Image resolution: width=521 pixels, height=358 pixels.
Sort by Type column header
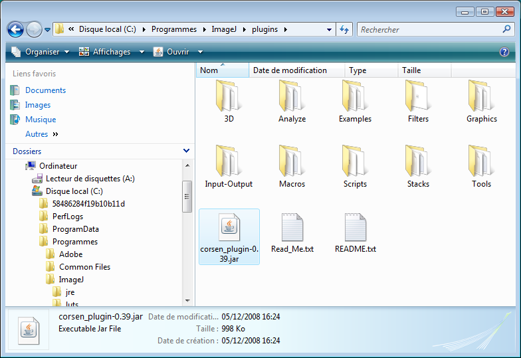(371, 70)
